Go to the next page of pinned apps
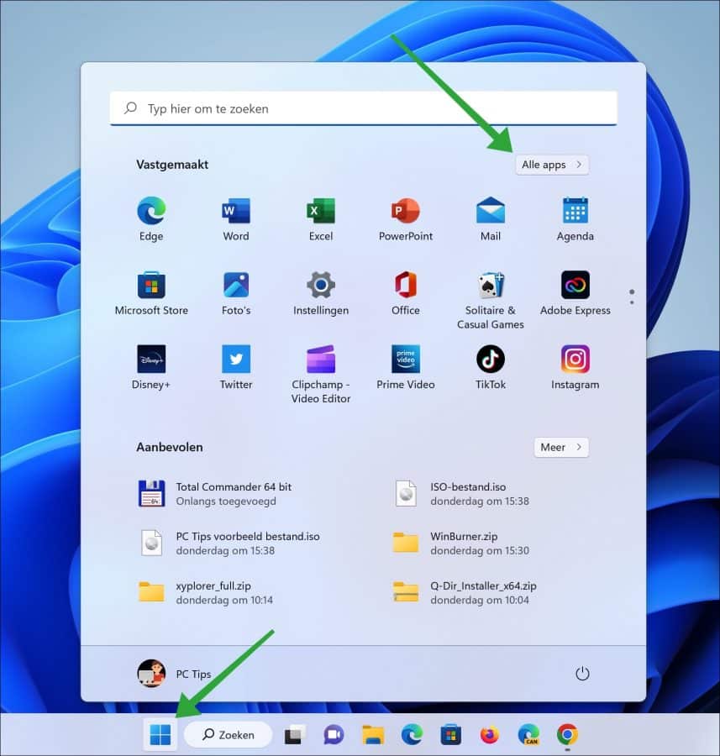 [x=632, y=302]
